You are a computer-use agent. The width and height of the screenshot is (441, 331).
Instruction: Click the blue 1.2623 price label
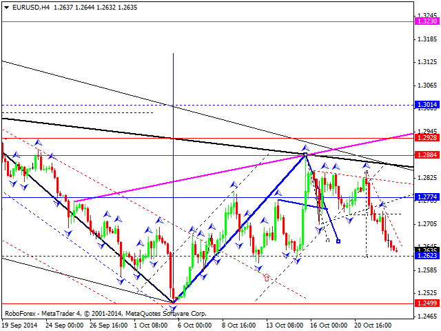coord(425,256)
